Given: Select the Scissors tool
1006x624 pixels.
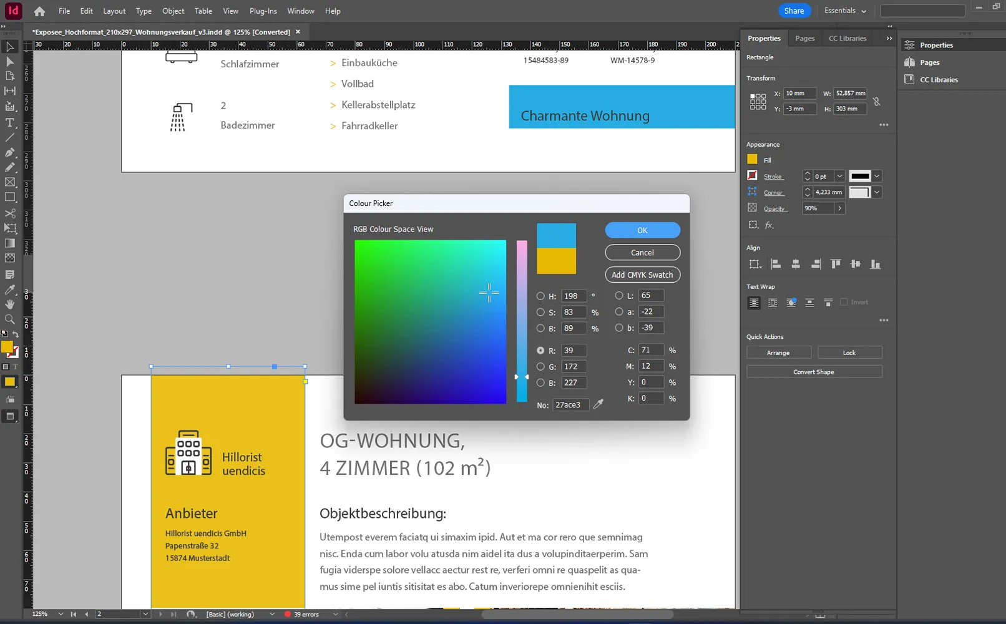Looking at the screenshot, I should point(10,213).
